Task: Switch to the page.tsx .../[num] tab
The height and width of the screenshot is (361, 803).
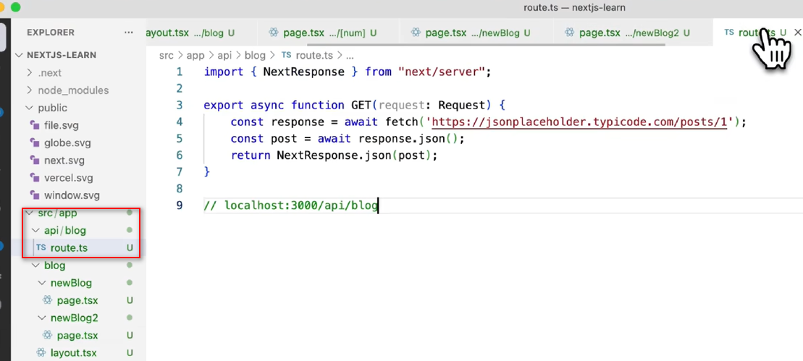Action: pyautogui.click(x=323, y=33)
